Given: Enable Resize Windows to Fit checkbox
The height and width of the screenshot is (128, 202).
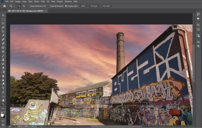Looking at the screenshot, I should point(29,6).
